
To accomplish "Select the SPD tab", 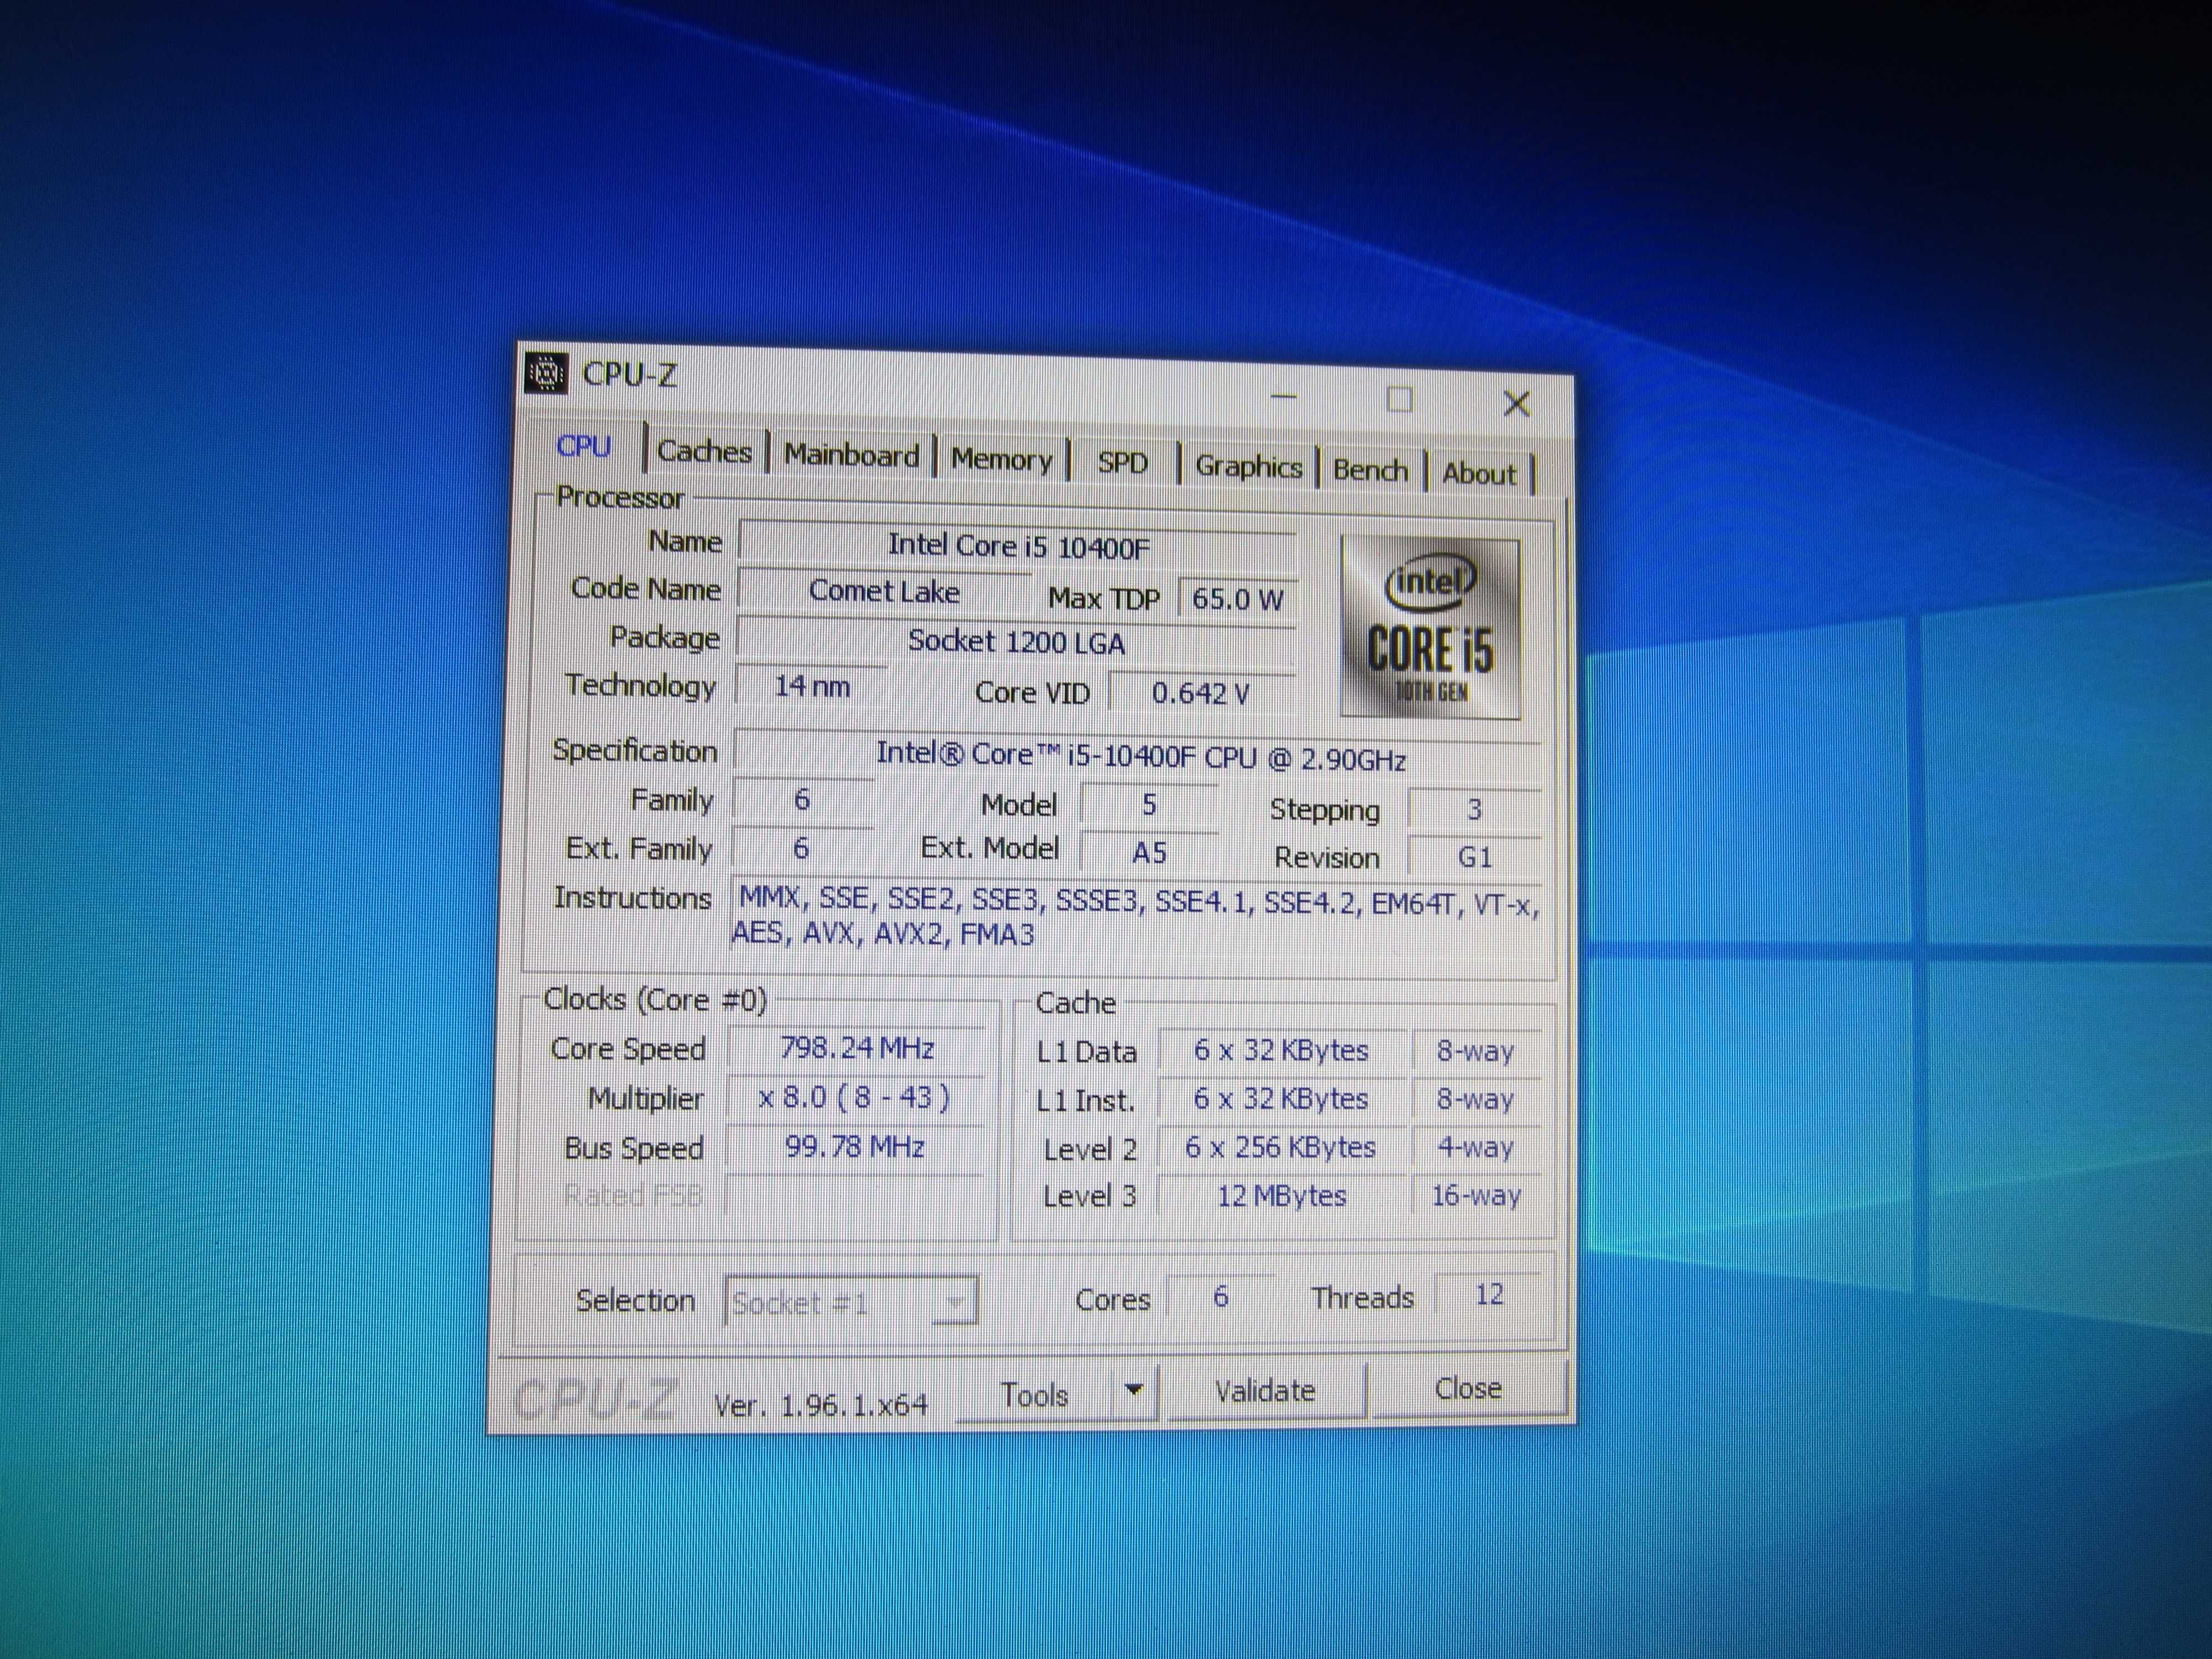I will click(x=1122, y=463).
